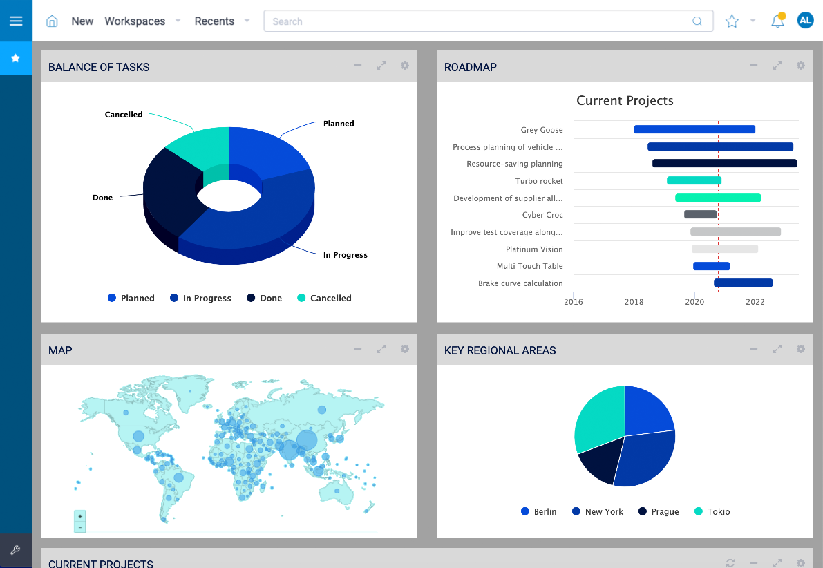The height and width of the screenshot is (568, 823).
Task: Click the Grey Goose bar in roadmap
Action: click(x=694, y=129)
